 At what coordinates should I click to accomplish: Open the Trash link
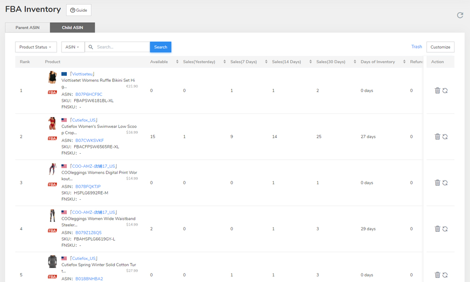pyautogui.click(x=416, y=47)
